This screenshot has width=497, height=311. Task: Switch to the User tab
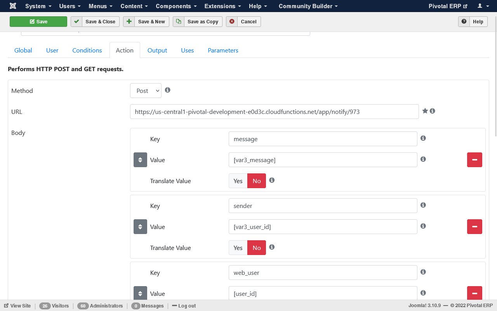click(x=52, y=50)
